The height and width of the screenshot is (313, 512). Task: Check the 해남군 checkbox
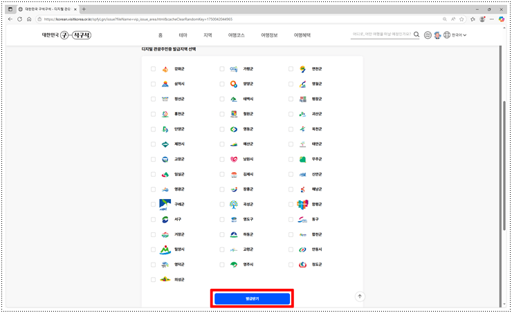click(291, 189)
